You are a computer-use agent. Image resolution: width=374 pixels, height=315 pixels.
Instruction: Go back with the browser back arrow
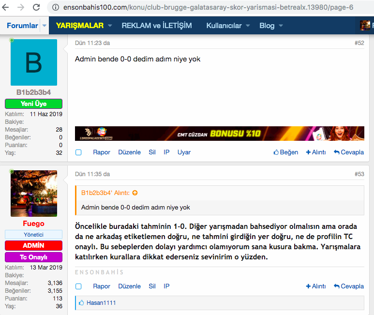[x=5, y=7]
